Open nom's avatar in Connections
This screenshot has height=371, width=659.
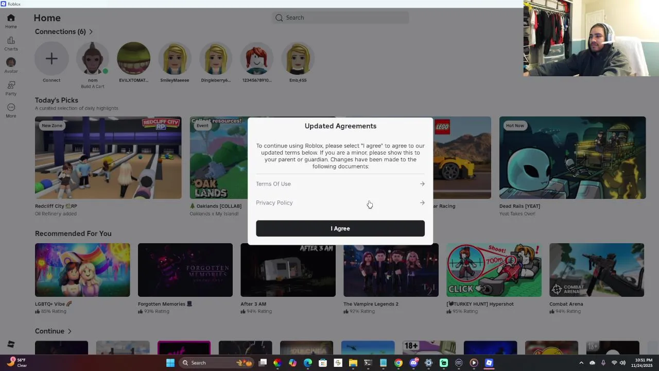pos(93,59)
